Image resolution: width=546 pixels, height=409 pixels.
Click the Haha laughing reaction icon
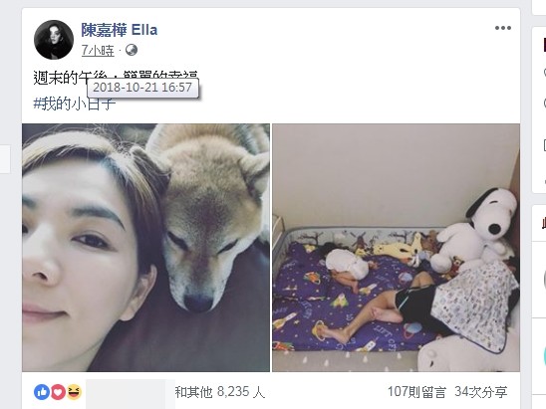(x=74, y=392)
